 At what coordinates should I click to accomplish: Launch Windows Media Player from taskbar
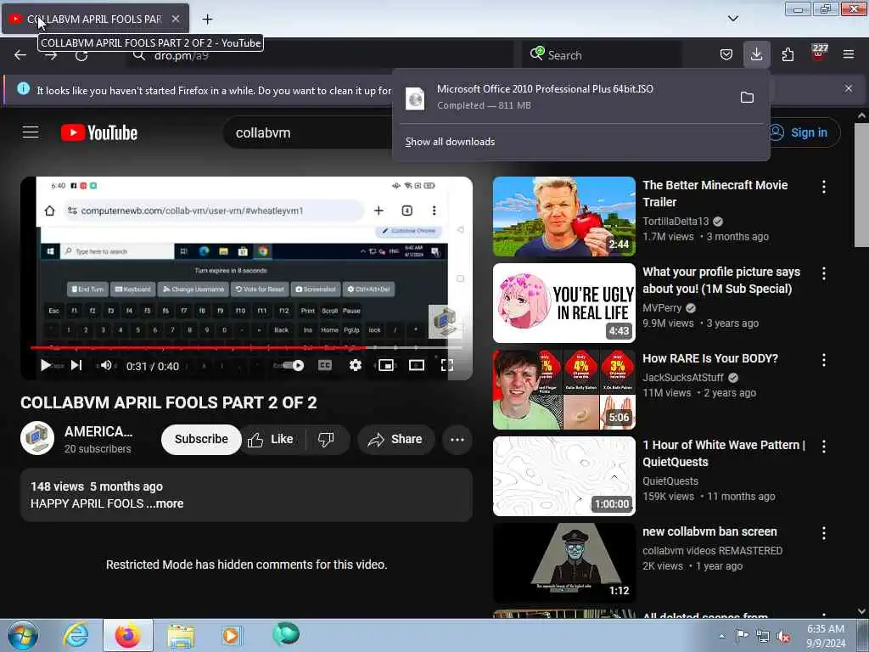[232, 635]
